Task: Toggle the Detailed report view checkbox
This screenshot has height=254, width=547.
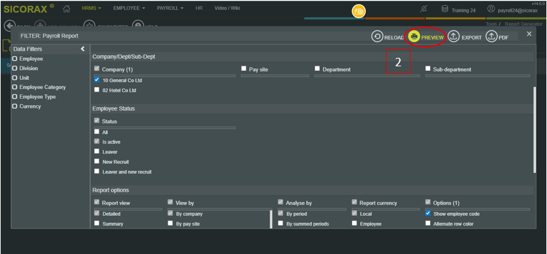Action: pyautogui.click(x=97, y=213)
